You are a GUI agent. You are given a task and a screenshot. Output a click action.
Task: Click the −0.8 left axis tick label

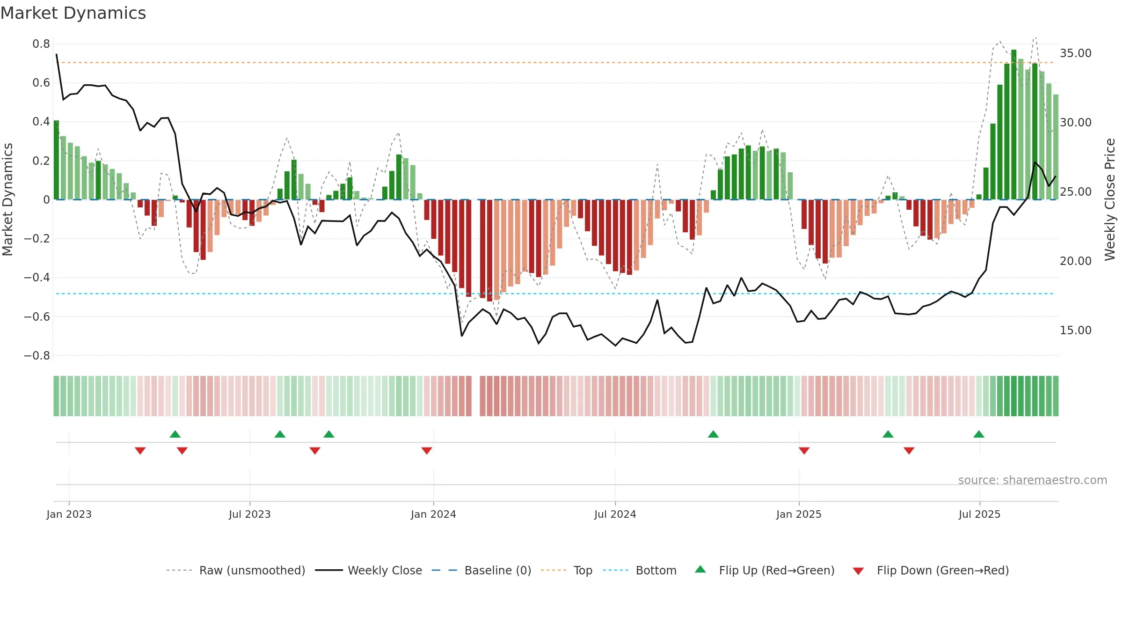[x=37, y=356]
